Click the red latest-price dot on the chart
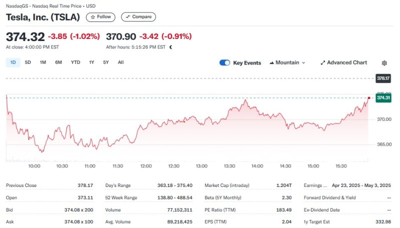The height and width of the screenshot is (228, 400). [x=369, y=98]
